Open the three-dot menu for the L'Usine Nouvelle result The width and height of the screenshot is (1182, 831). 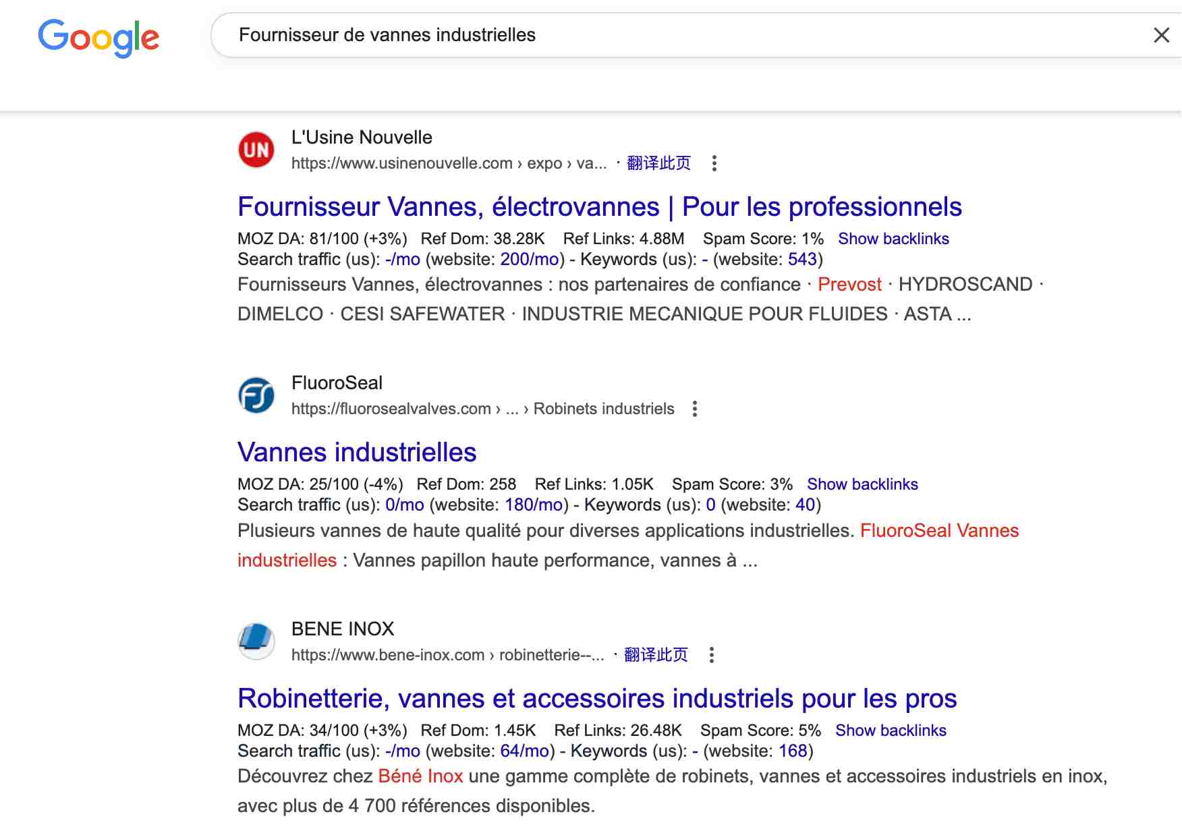[714, 163]
